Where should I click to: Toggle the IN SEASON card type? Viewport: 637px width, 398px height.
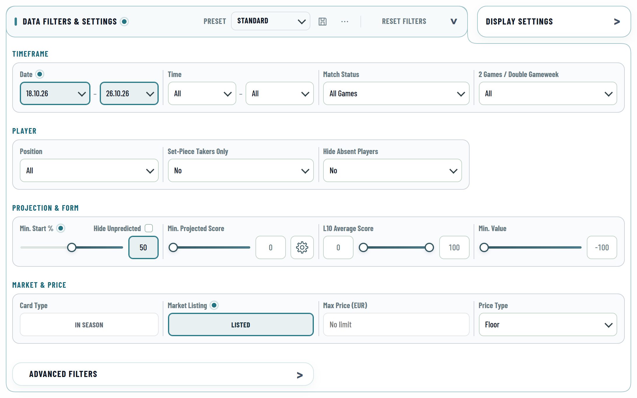(x=89, y=324)
